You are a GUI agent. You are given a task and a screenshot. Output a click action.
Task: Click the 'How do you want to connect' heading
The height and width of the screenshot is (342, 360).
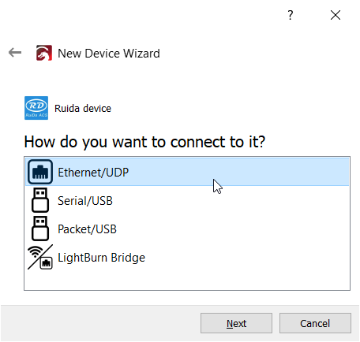(144, 142)
